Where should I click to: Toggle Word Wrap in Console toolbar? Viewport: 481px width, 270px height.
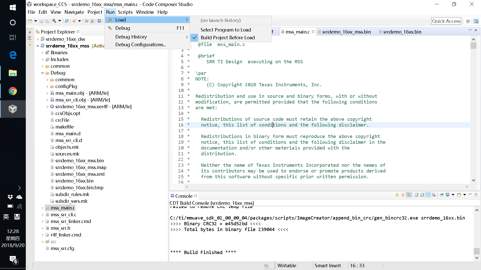(428, 195)
